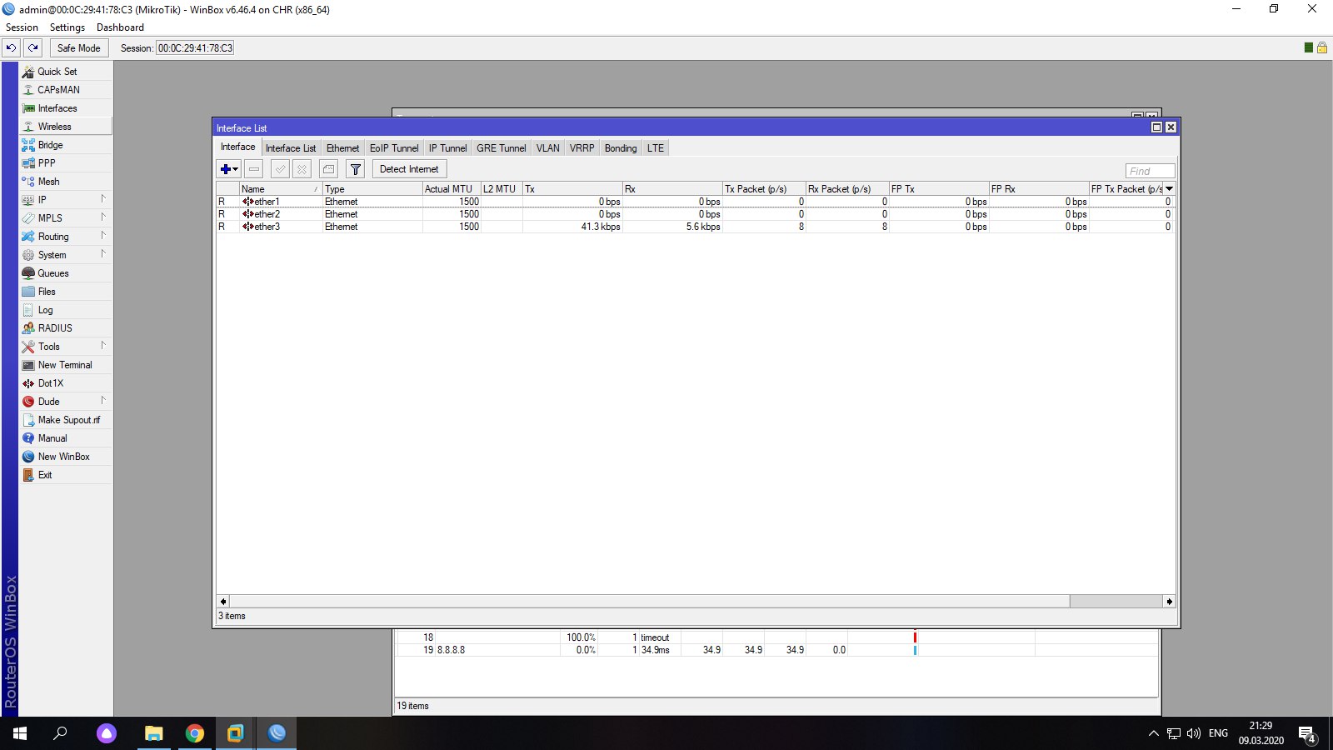Switch to the LTE tab

(656, 148)
